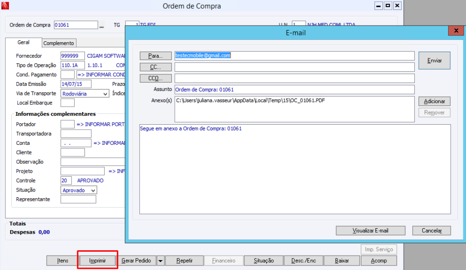Click the disabled Remover button

[x=434, y=113]
